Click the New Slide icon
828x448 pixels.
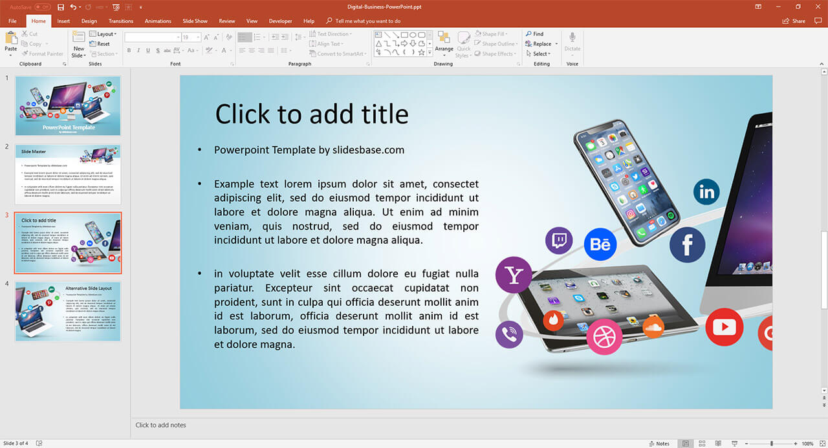coord(78,37)
